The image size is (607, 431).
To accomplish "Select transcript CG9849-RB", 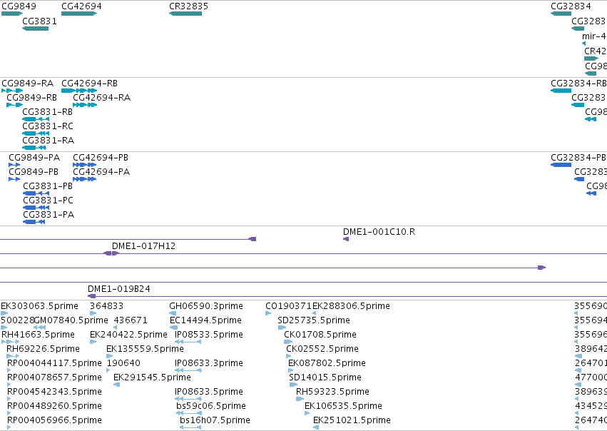I will [15, 105].
